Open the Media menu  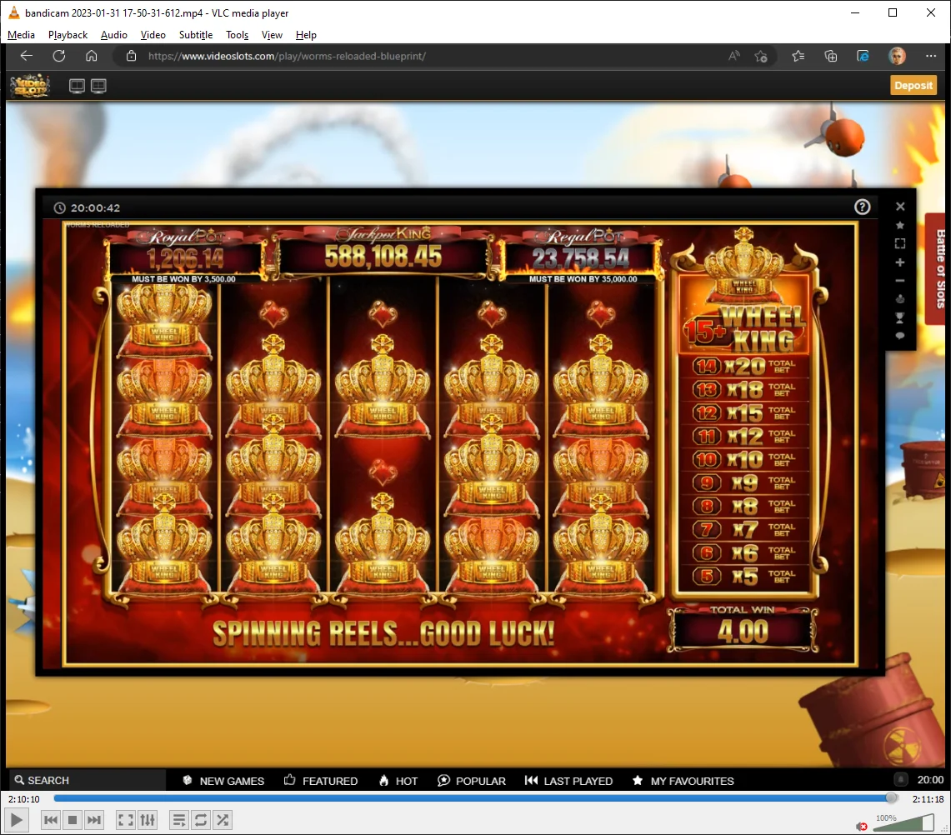(x=21, y=35)
